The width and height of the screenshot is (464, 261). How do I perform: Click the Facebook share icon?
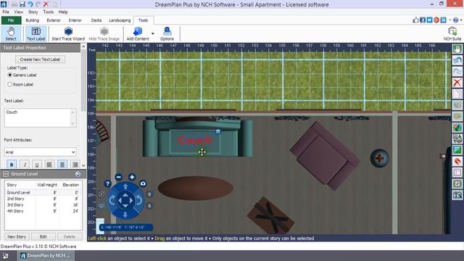[x=423, y=20]
